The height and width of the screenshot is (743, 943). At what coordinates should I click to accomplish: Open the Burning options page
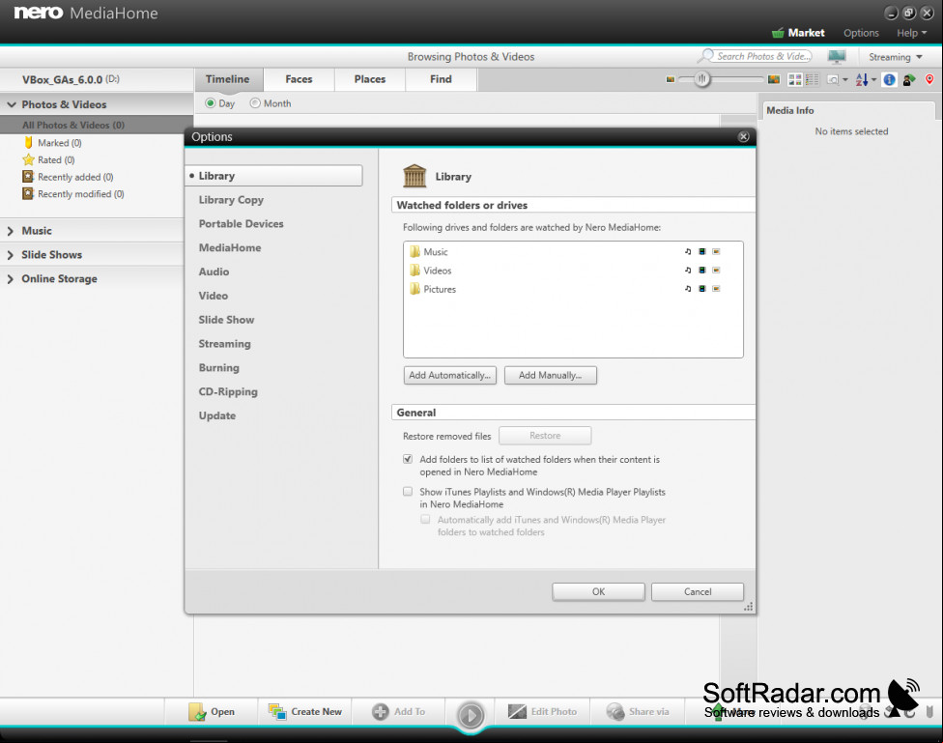coord(219,367)
